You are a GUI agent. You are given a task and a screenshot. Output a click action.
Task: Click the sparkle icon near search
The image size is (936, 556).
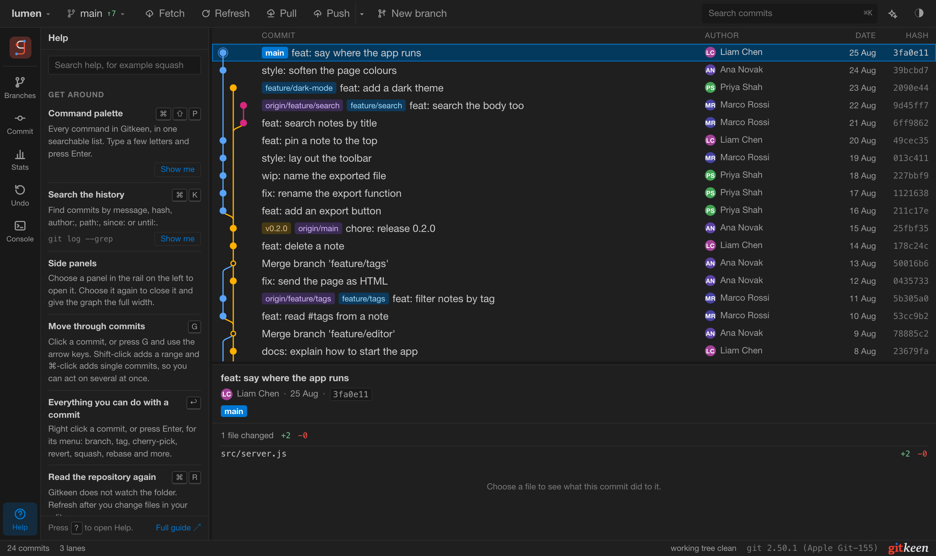pos(893,14)
